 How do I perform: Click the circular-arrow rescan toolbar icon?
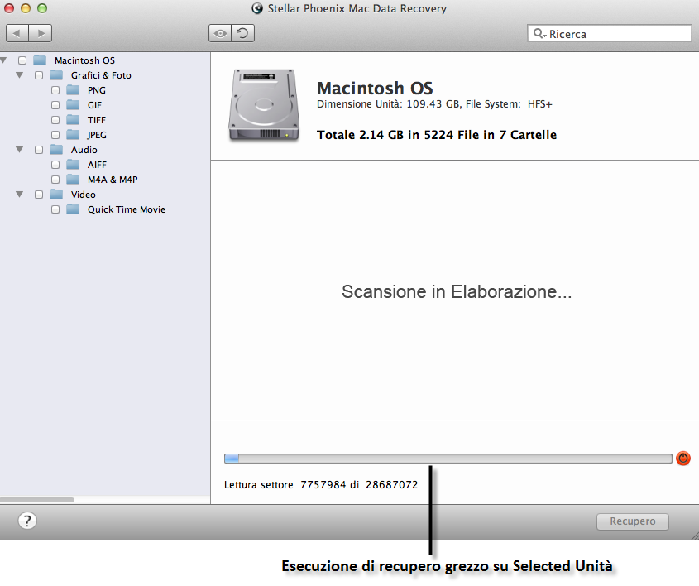point(243,33)
